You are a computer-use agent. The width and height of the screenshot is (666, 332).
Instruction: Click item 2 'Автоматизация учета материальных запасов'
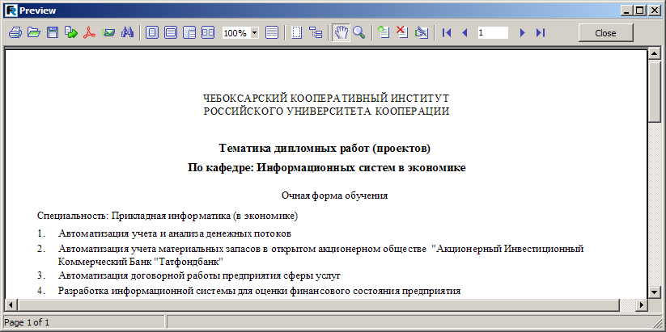(x=320, y=254)
